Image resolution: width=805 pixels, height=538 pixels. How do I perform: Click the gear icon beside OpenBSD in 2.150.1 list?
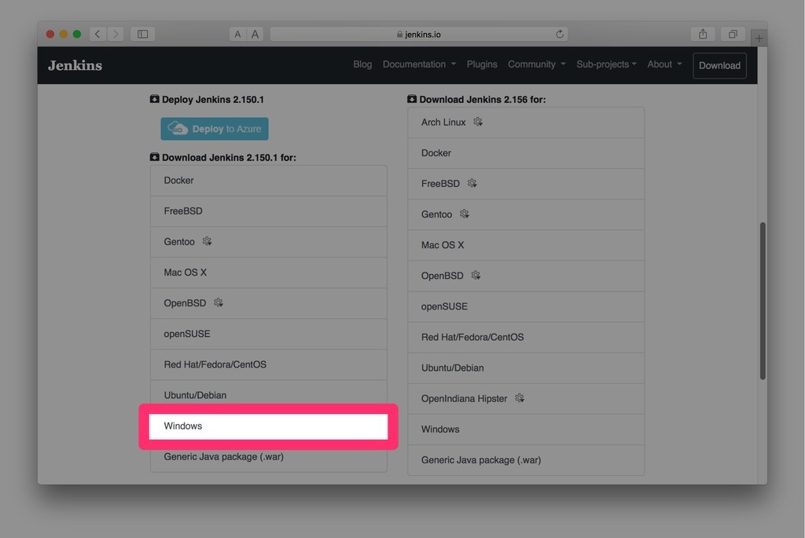coord(219,303)
